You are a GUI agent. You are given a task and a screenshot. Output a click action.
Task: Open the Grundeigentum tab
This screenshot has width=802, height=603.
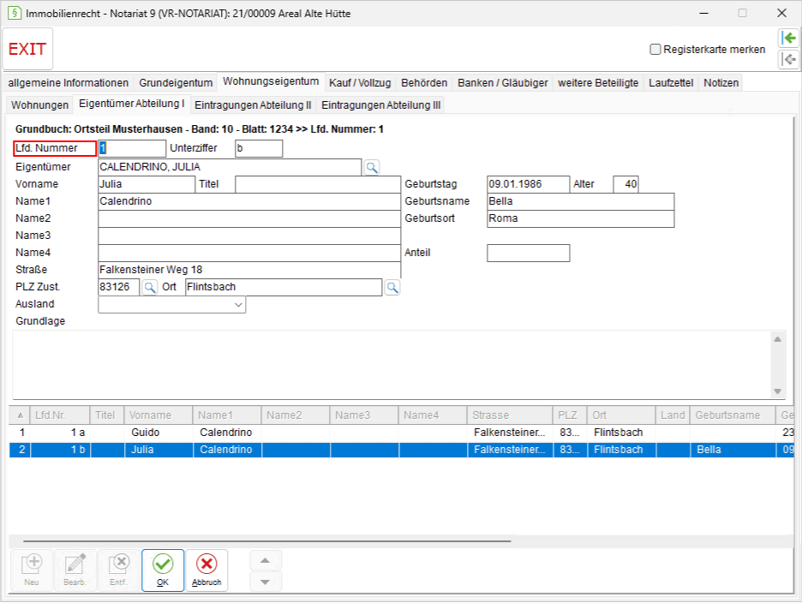176,83
